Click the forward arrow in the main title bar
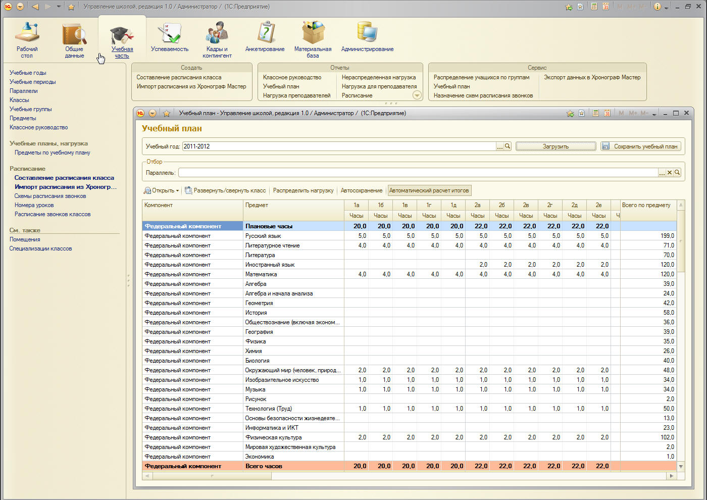The height and width of the screenshot is (500, 707). coord(48,7)
